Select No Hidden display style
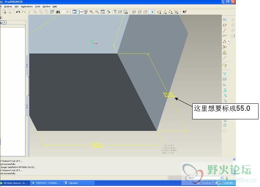The height and width of the screenshot is (187, 260). [x=145, y=12]
